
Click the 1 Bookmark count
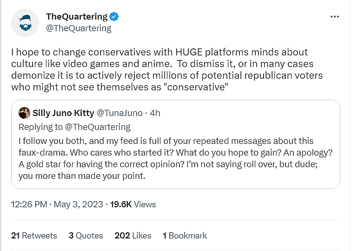point(185,236)
